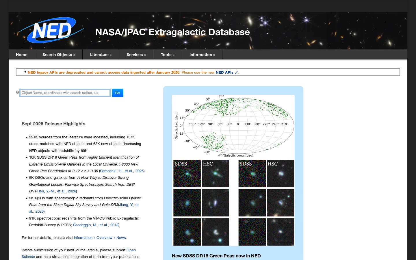Open the Hsu, Y.-M., et al., 2026 reference
The width and height of the screenshot is (416, 260).
(57, 191)
